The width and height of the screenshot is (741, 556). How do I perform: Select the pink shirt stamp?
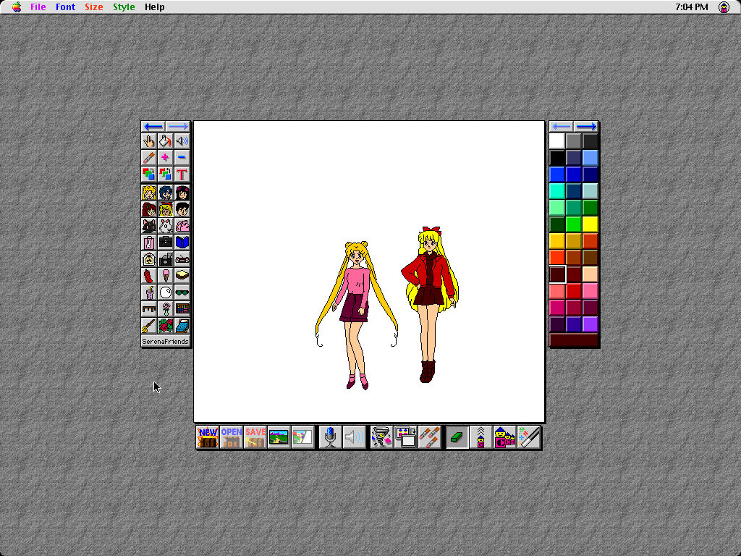[182, 226]
